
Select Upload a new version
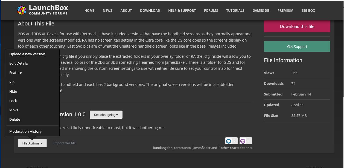[x=27, y=54]
